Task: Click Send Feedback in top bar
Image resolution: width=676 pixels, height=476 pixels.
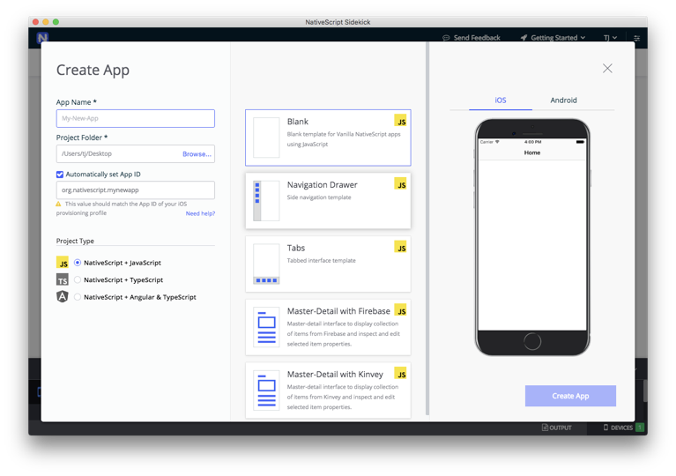Action: [x=472, y=38]
